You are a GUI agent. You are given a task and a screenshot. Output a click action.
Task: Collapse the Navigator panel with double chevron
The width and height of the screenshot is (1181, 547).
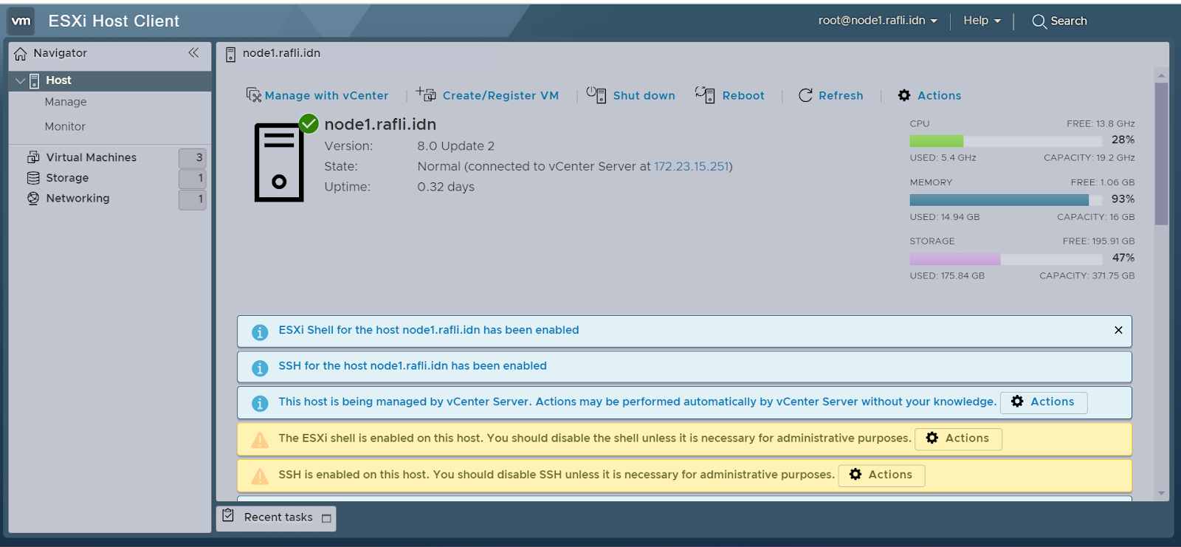(x=193, y=52)
